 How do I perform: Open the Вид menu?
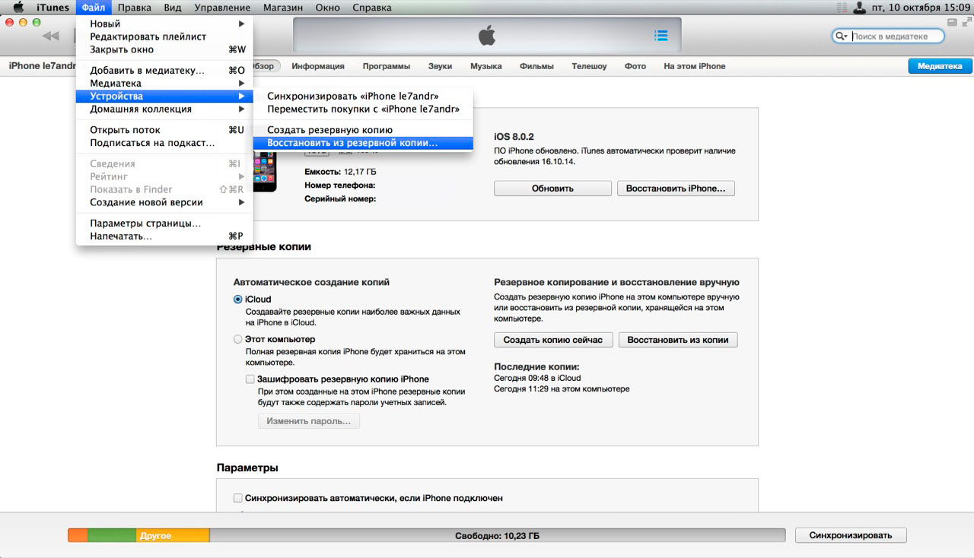tap(173, 8)
